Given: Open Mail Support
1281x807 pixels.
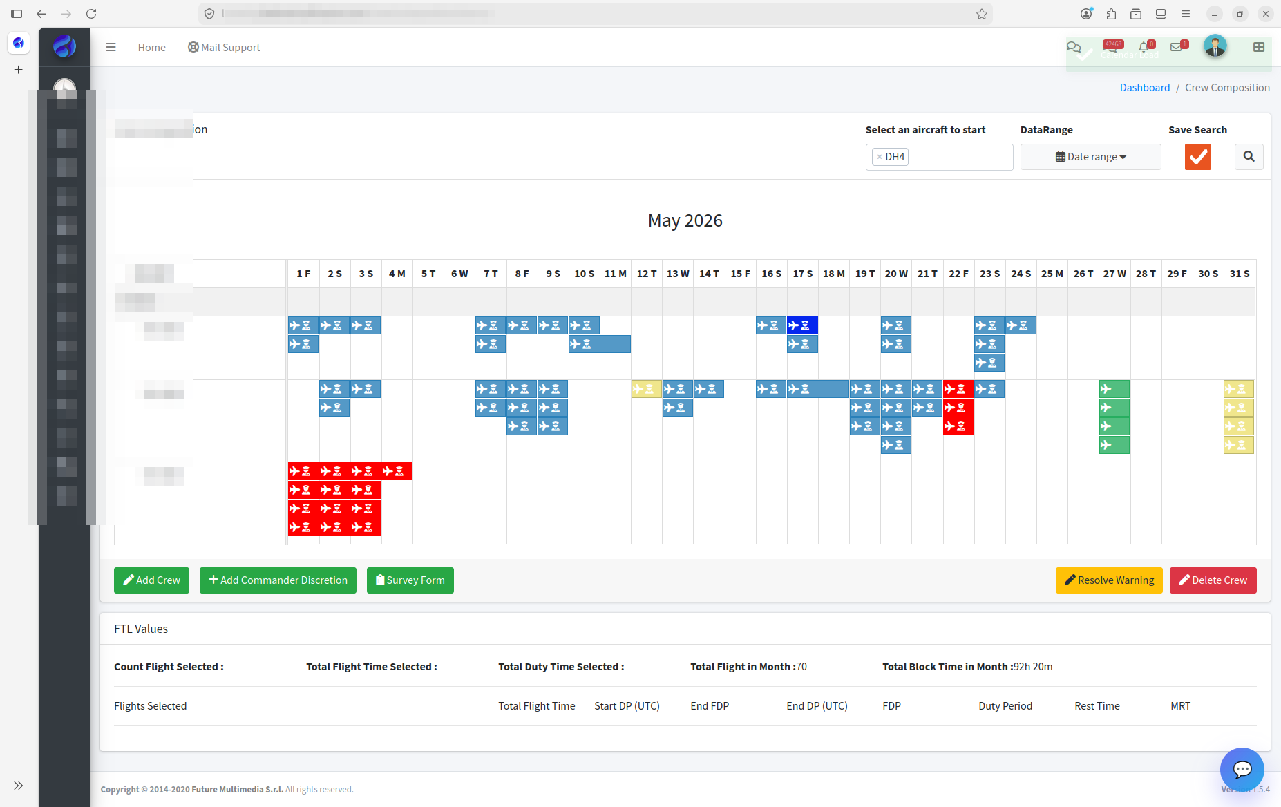Looking at the screenshot, I should (224, 48).
